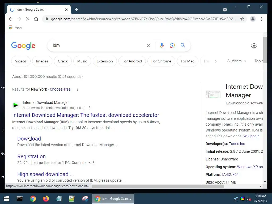Go to the browser home page icon
The height and width of the screenshot is (204, 272).
(36, 19)
